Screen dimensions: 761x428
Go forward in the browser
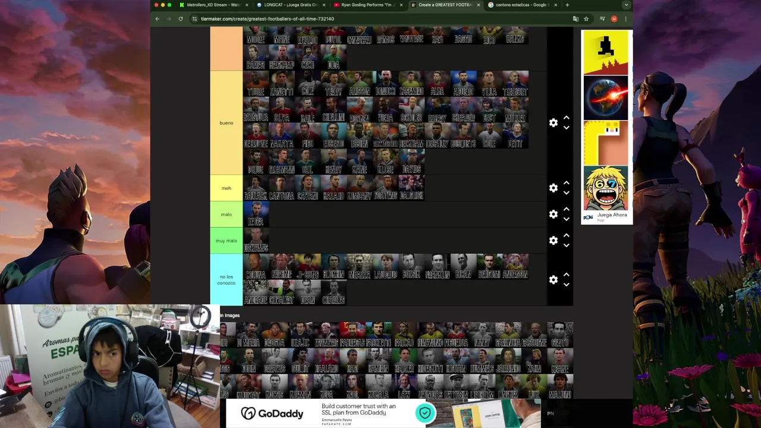point(169,18)
